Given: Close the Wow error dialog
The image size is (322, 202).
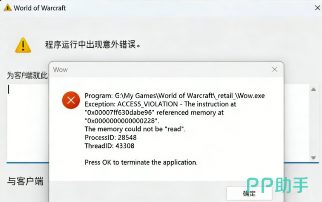Looking at the screenshot, I should pyautogui.click(x=275, y=70).
